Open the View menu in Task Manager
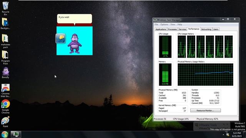 (173, 25)
